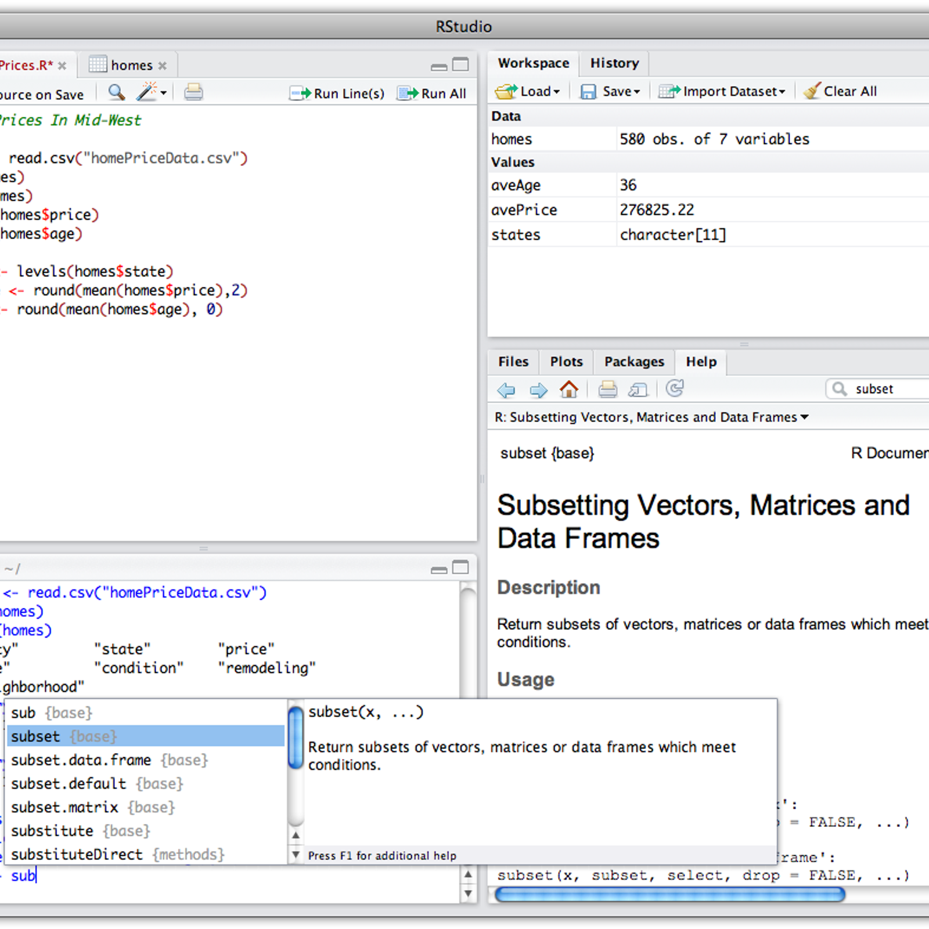Image resolution: width=929 pixels, height=929 pixels.
Task: Click autocomplete list scroll down arrow
Action: coord(296,854)
